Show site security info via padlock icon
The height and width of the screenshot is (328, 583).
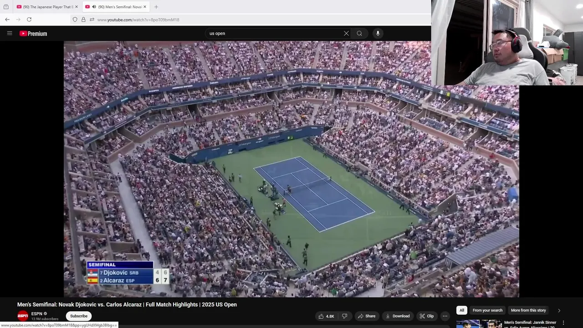tap(83, 20)
